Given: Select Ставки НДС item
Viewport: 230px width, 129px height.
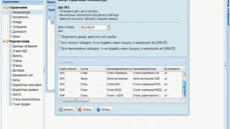Looking at the screenshot, I should click(x=20, y=51).
